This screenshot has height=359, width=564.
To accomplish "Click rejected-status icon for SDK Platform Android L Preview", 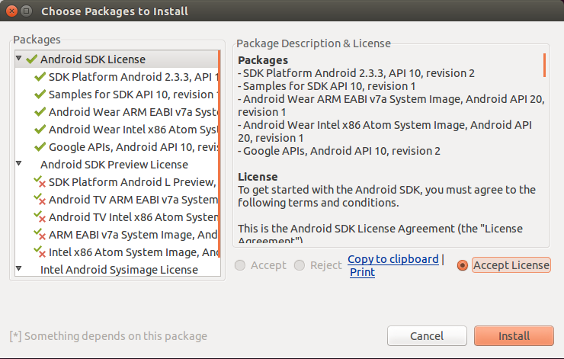I will click(40, 181).
